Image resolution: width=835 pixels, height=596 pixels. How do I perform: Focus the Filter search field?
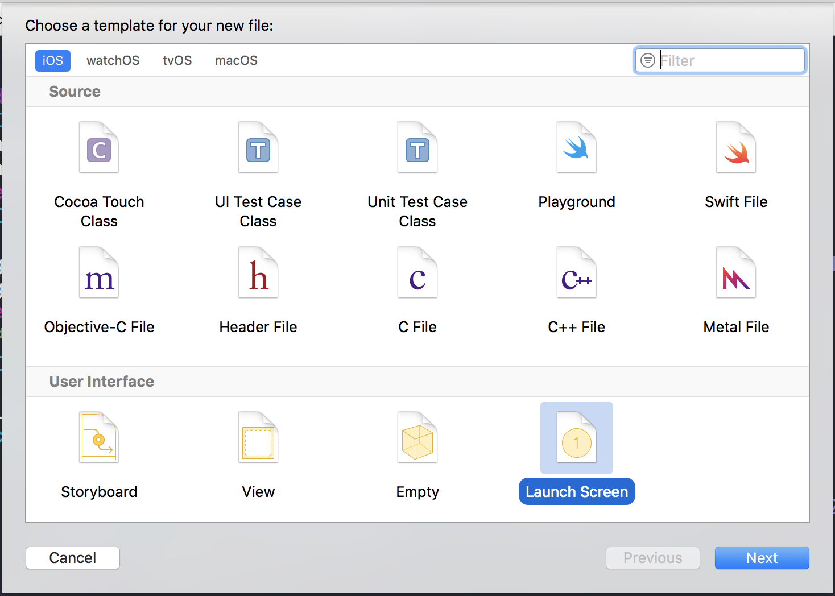pyautogui.click(x=720, y=60)
